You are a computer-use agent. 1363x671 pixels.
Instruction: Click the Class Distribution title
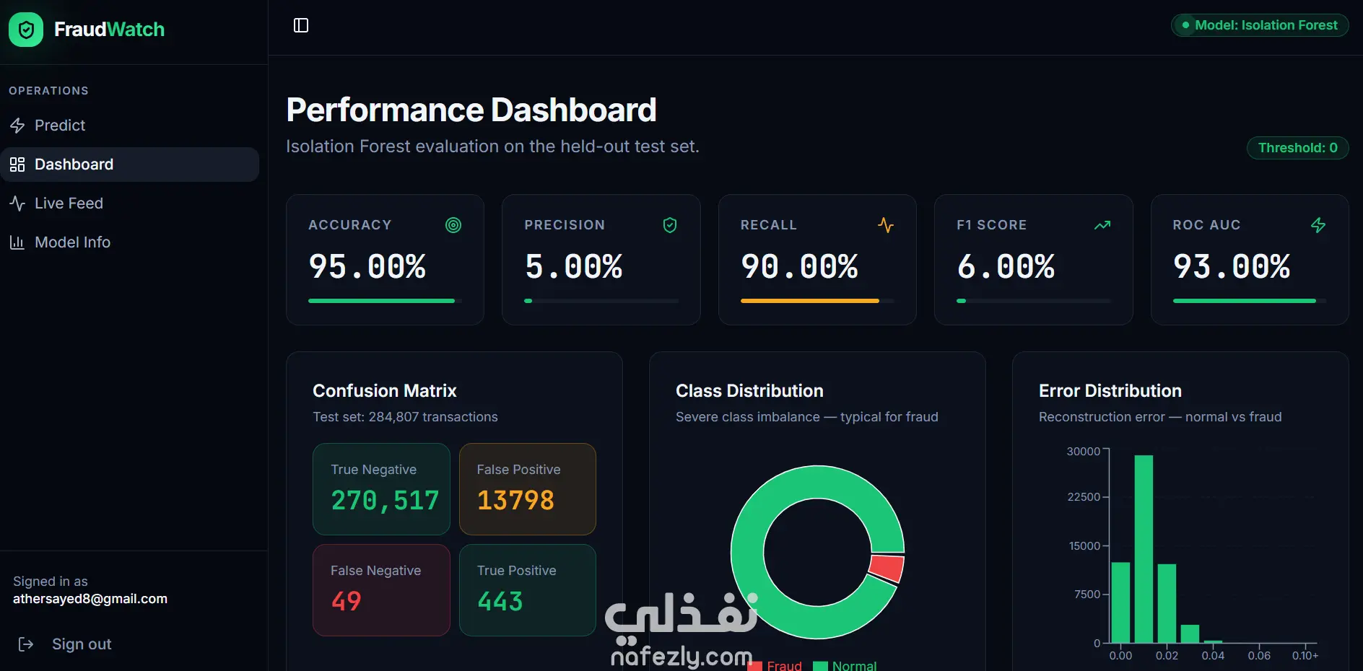[x=749, y=391]
